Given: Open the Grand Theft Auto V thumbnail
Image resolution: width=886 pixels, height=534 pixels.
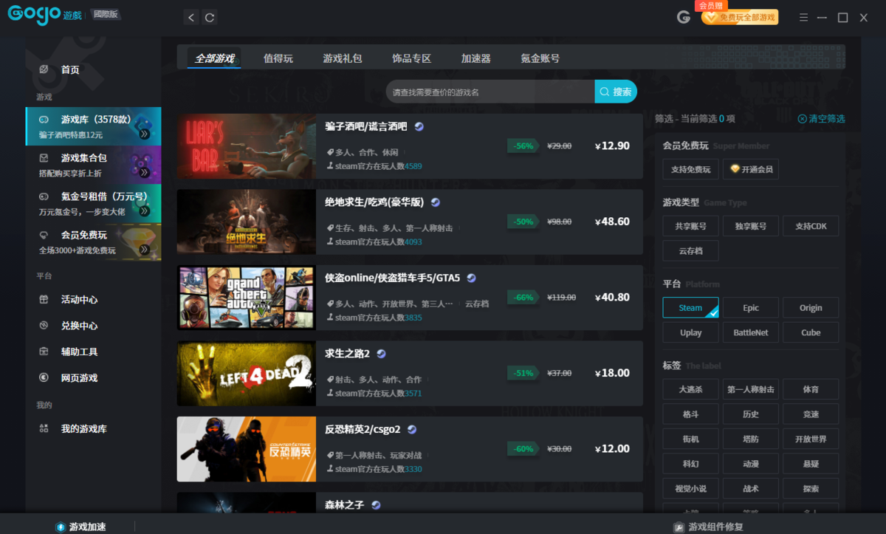Looking at the screenshot, I should tap(247, 298).
